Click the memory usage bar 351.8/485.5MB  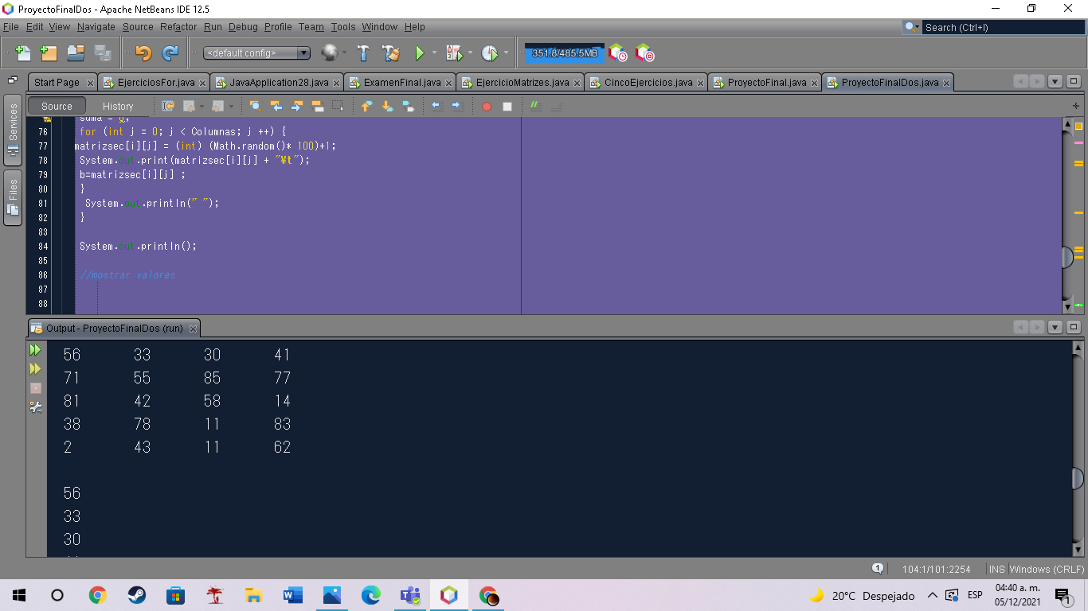pyautogui.click(x=564, y=53)
